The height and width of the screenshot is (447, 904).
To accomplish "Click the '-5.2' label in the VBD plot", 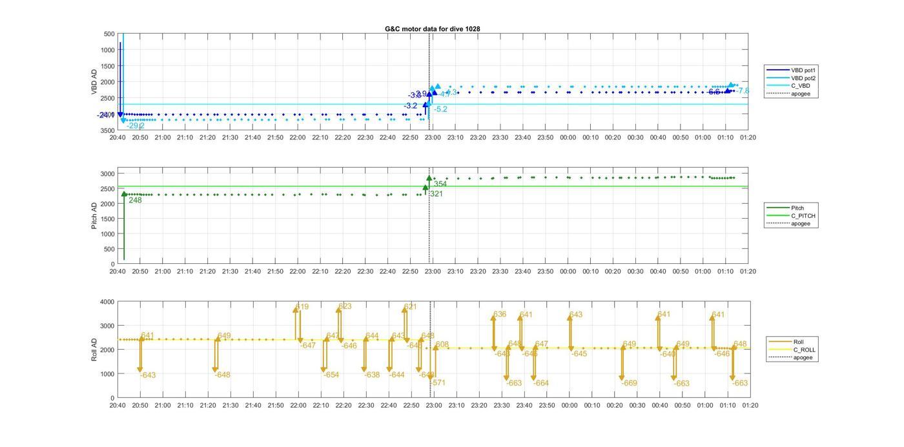I will point(440,110).
